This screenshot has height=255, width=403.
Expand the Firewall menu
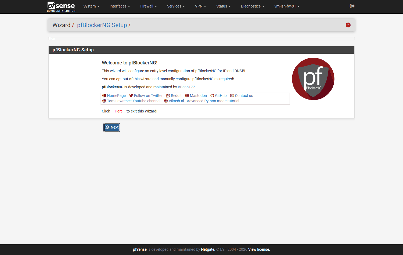(x=149, y=6)
